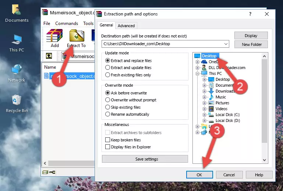Screen dimensions: 283x191
Task: Expand the Pictures tree node
Action: pos(204,103)
